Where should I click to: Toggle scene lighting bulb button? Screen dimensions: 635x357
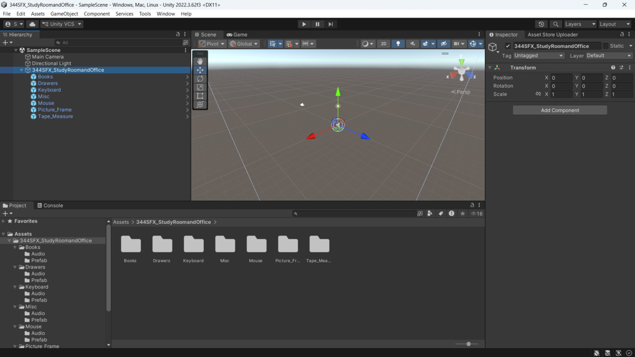pyautogui.click(x=398, y=44)
